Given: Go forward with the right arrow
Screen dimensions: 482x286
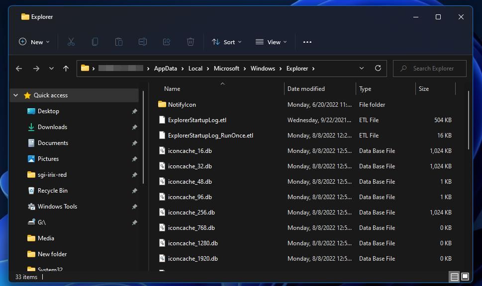Looking at the screenshot, I should click(36, 69).
